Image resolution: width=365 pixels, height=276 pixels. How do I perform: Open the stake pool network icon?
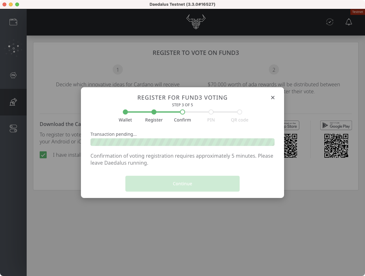tap(13, 48)
